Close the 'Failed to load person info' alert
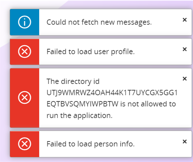Image resolution: width=193 pixels, height=162 pixels. coord(185,141)
